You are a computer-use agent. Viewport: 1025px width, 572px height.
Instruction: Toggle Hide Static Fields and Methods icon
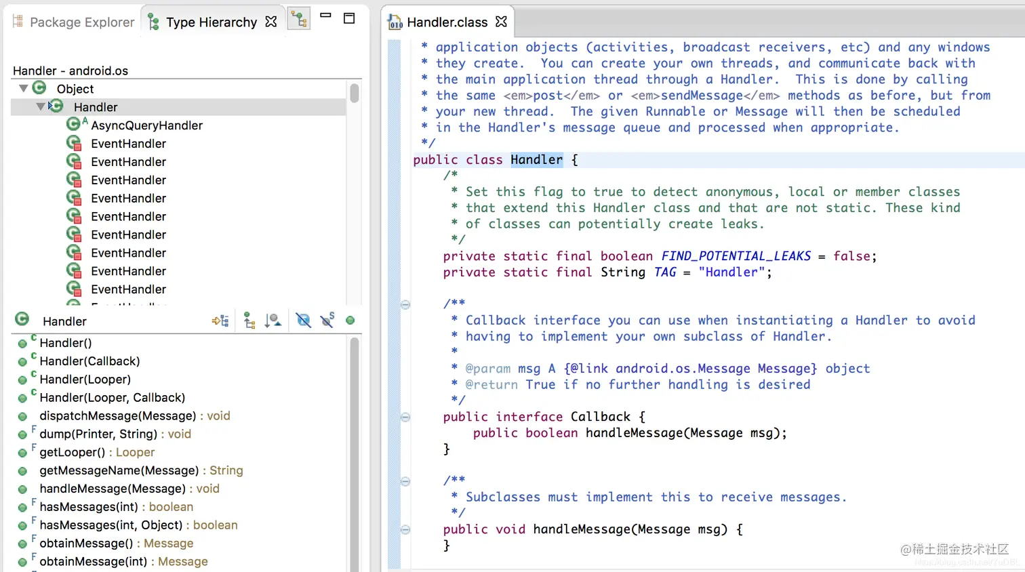(x=327, y=320)
